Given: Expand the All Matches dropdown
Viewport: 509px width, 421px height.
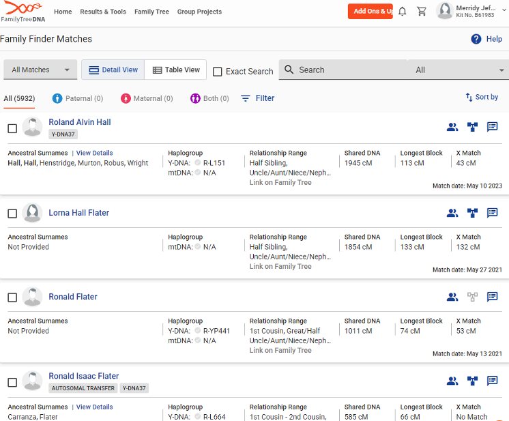Looking at the screenshot, I should 40,70.
